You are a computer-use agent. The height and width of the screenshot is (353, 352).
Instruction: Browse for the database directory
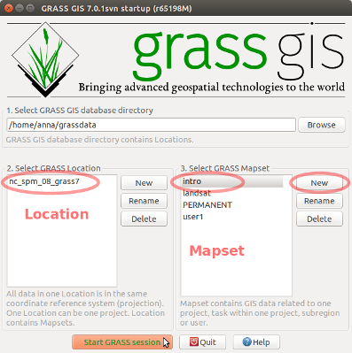pos(322,125)
